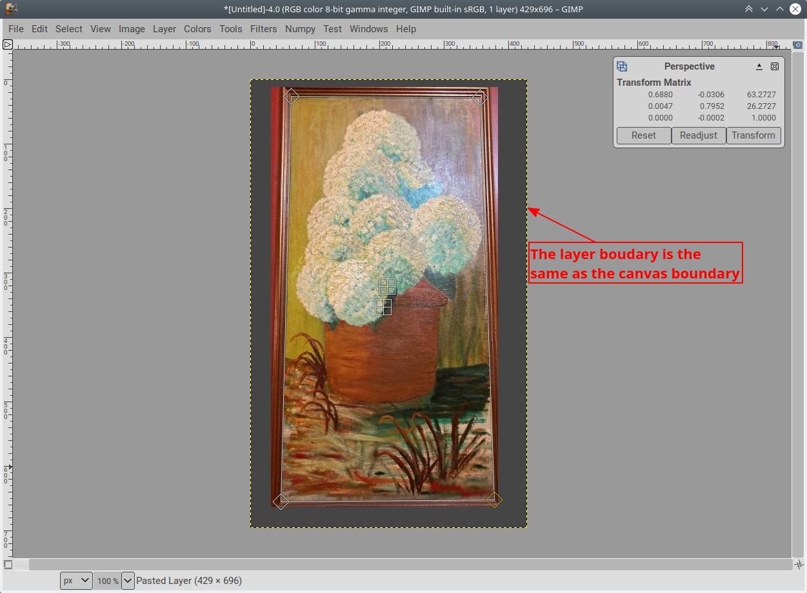Toggle zoom-on-window-resize icon at the top-right corner
This screenshot has width=807, height=593.
coord(798,45)
